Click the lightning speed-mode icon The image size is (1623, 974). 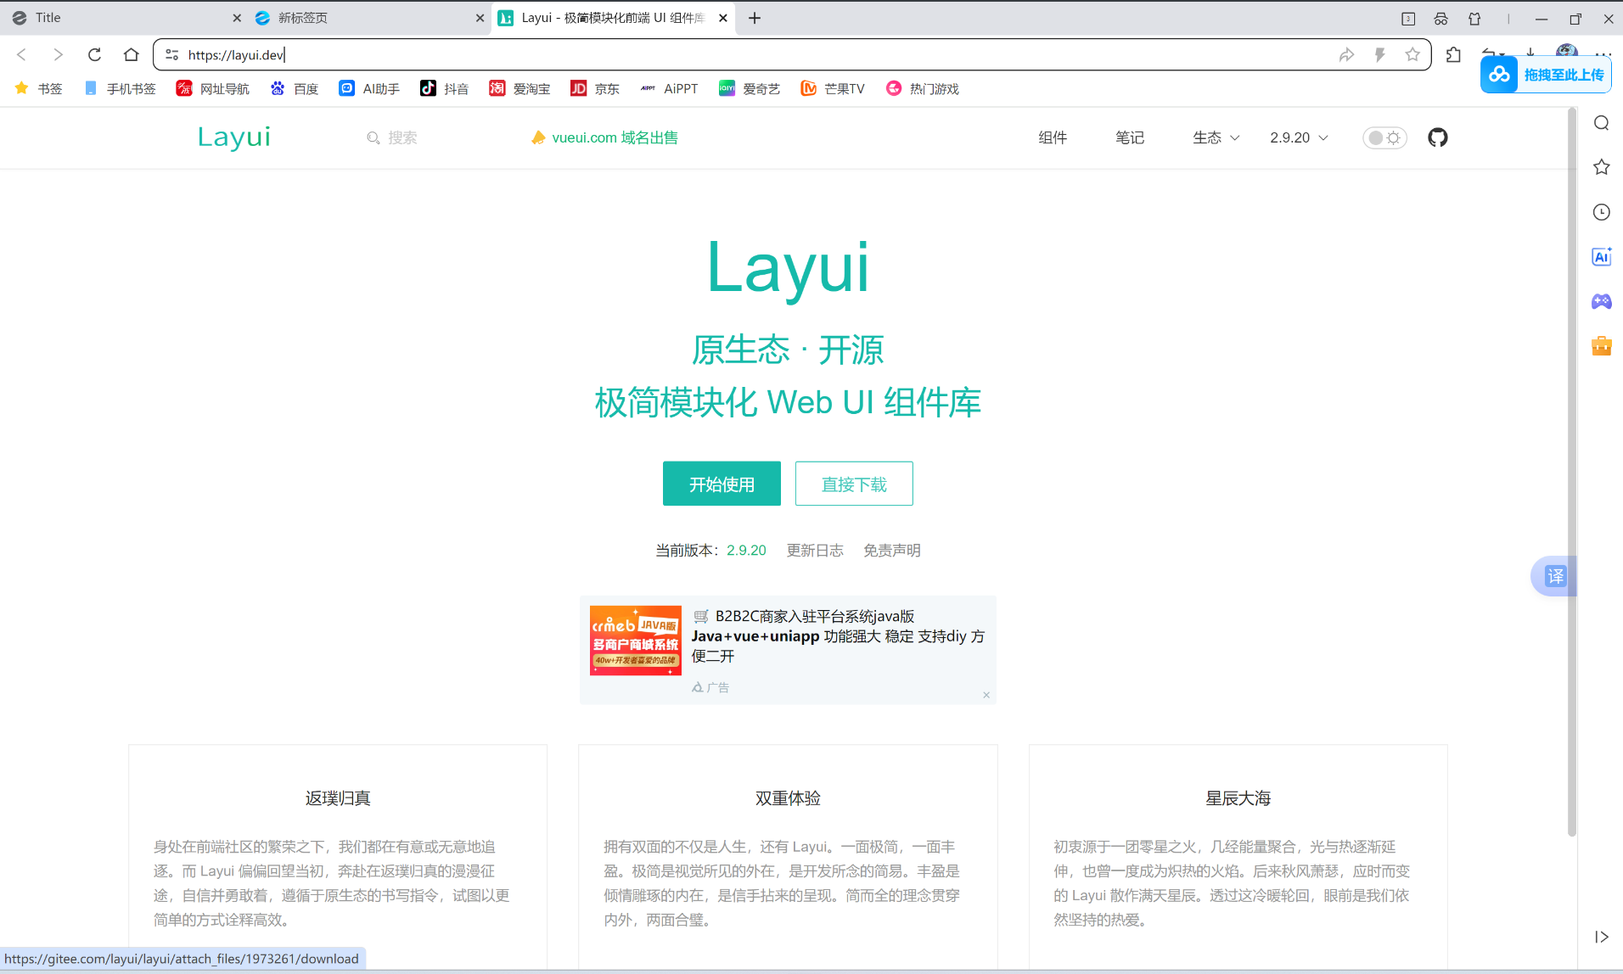coord(1379,55)
